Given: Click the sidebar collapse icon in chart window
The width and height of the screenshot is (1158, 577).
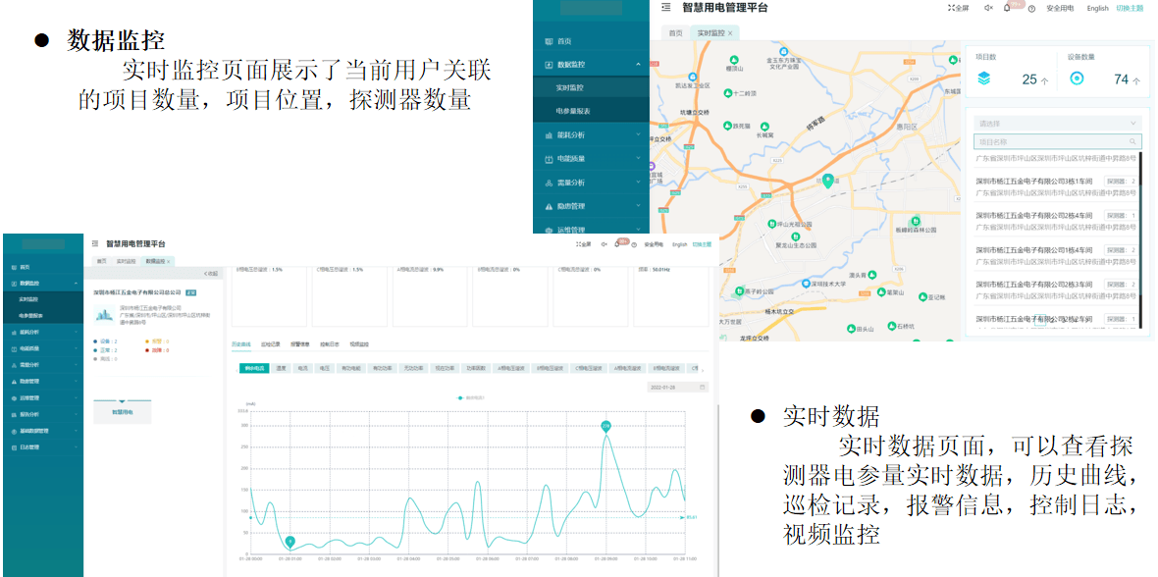Looking at the screenshot, I should point(95,243).
